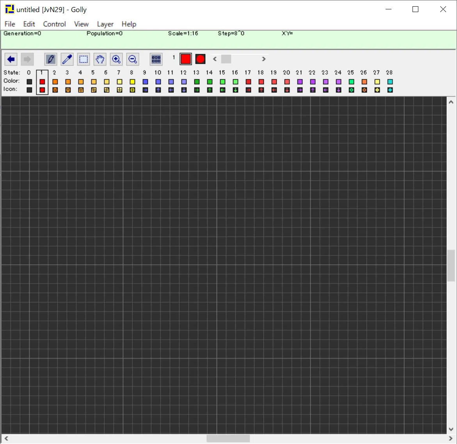Click the Zoom Out magnifier tool
457x444 pixels.
[x=133, y=59]
